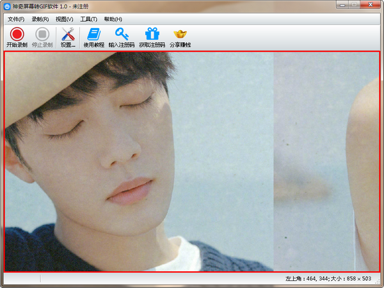This screenshot has height=288, width=384.
Task: Expand the 视图(V) menu
Action: [x=65, y=19]
